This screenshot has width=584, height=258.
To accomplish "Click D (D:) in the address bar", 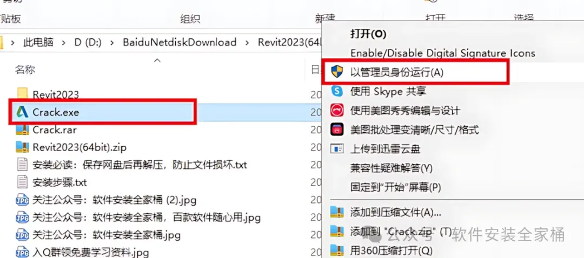I will pyautogui.click(x=88, y=43).
